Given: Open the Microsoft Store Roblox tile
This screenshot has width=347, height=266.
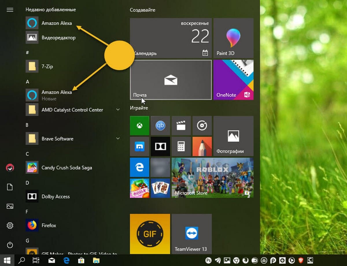Looking at the screenshot, I should tap(213, 178).
